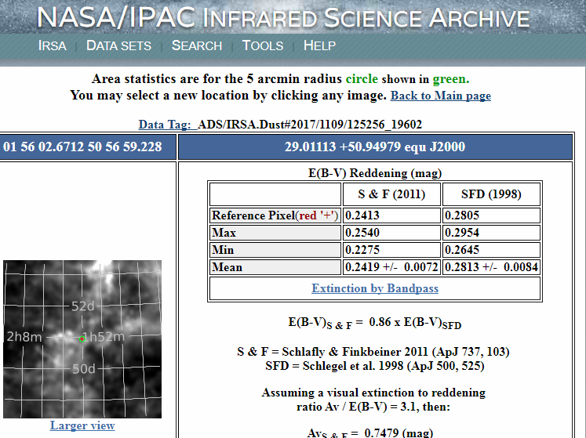Open the Search menu
The height and width of the screenshot is (438, 586).
197,45
